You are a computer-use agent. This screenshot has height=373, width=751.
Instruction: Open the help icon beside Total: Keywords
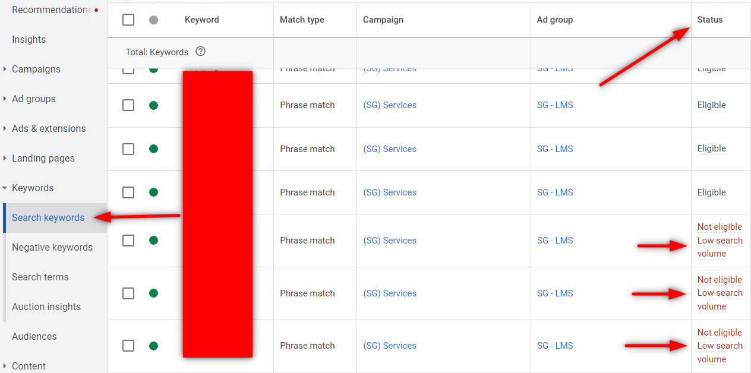[200, 52]
